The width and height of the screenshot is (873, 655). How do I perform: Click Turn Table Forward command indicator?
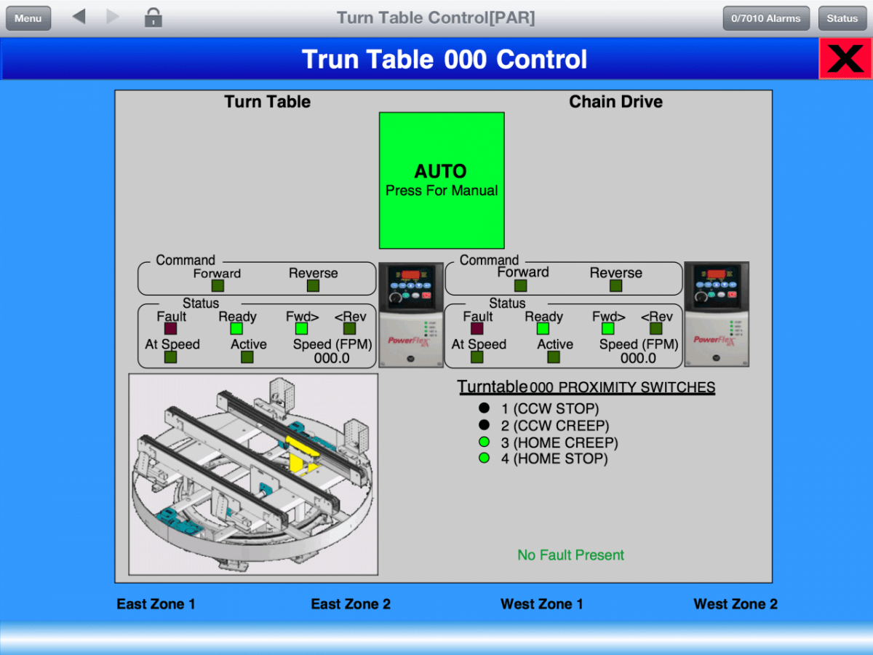(x=217, y=285)
